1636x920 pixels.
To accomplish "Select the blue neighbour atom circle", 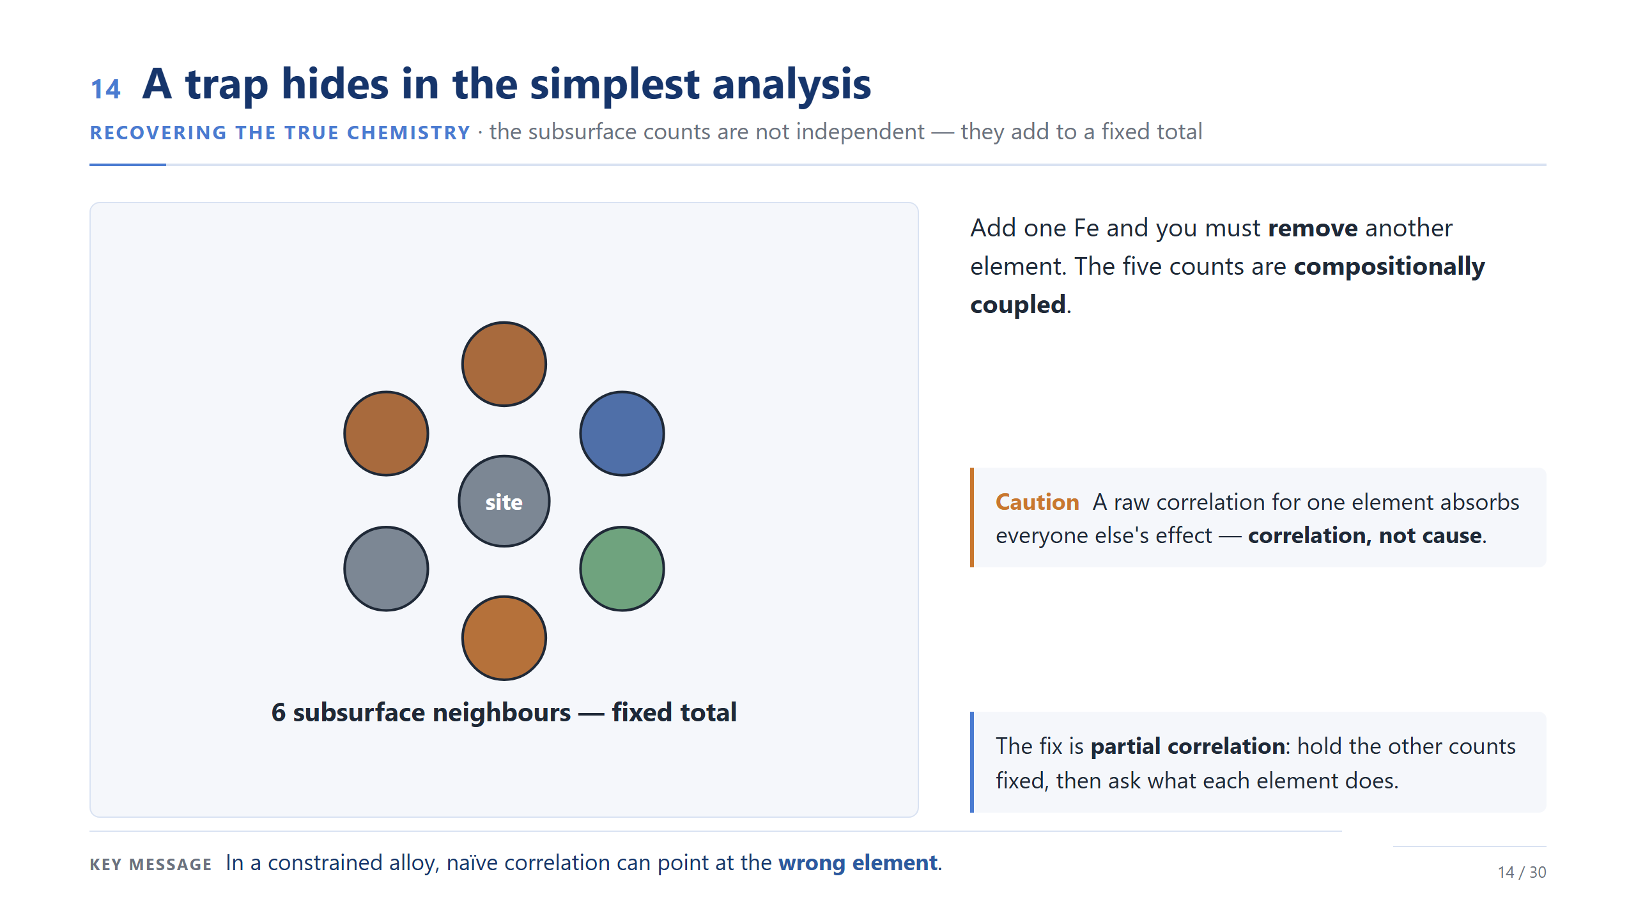I will [x=622, y=433].
